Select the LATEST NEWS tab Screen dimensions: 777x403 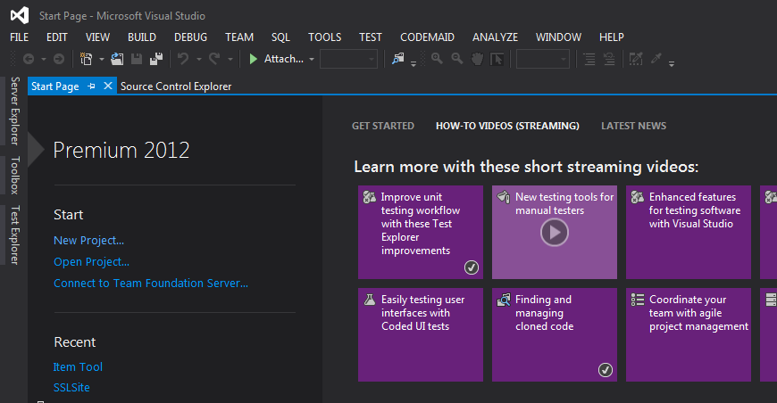click(x=634, y=126)
